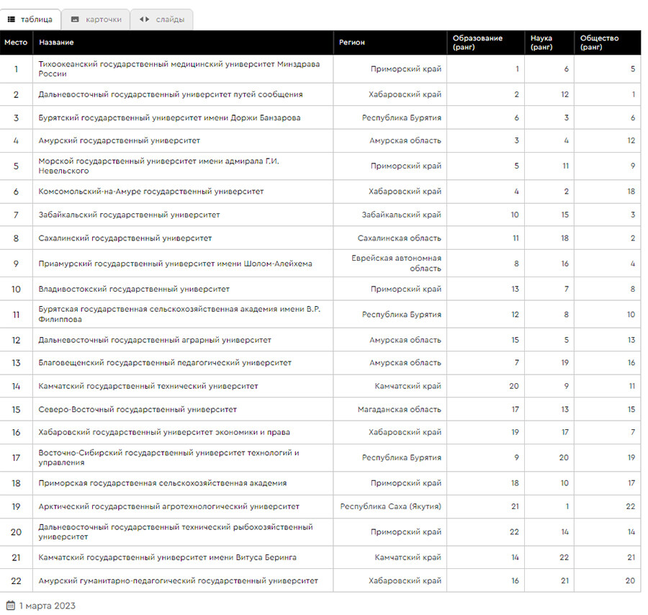648x615 pixels.
Task: Click Камчатский государственный университет имени Витуса Беринга
Action: [167, 557]
